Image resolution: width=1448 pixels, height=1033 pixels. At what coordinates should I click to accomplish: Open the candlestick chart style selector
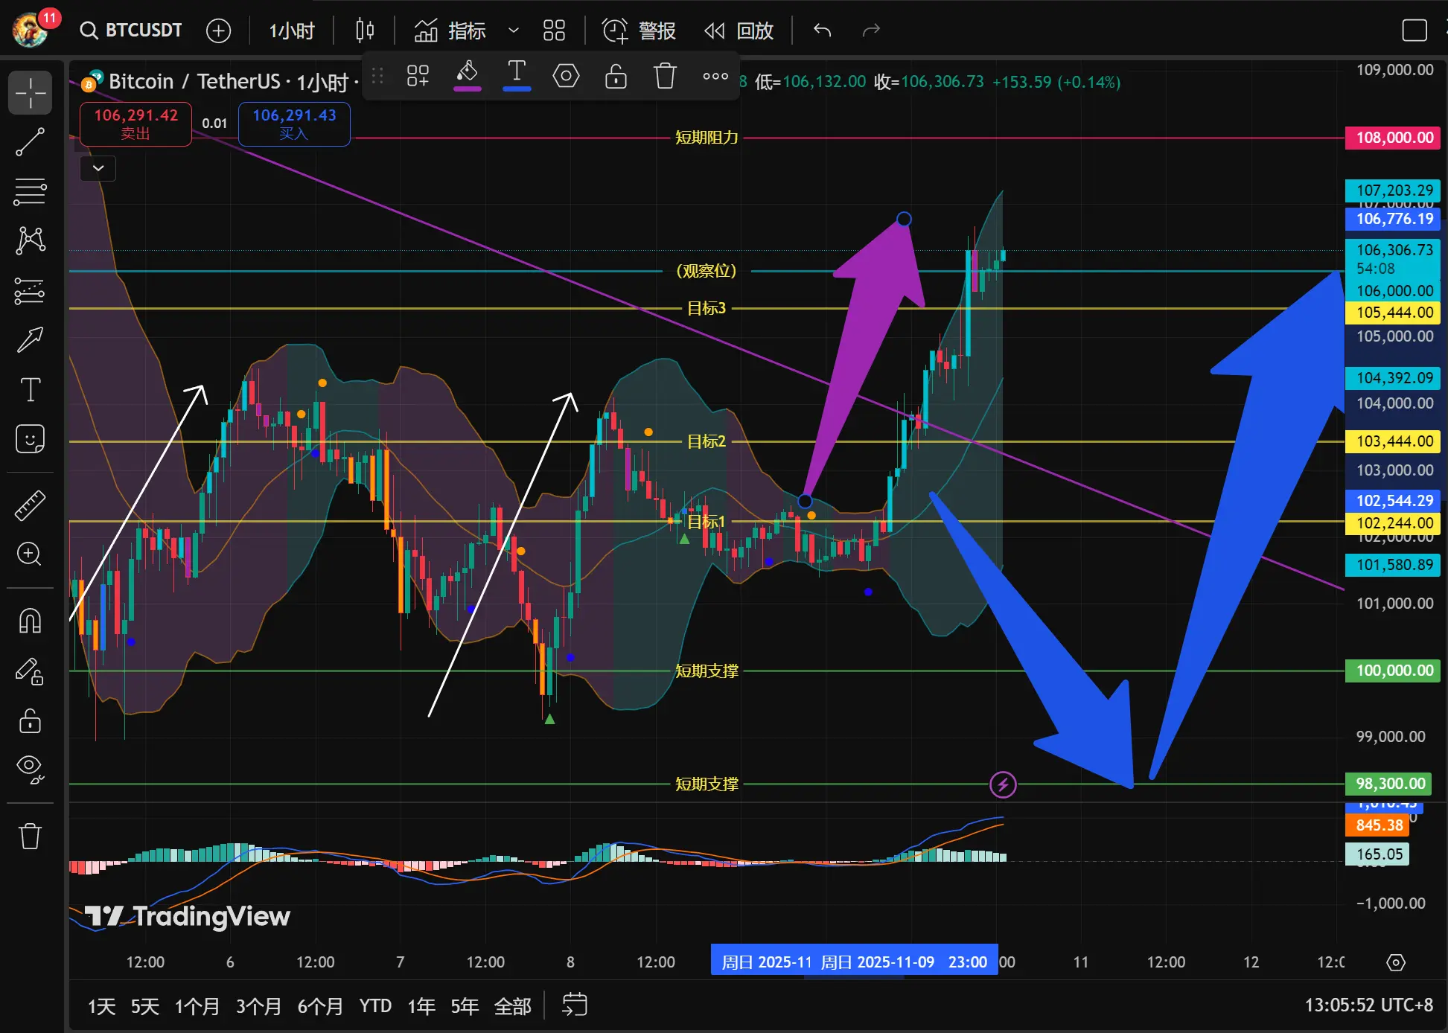(365, 31)
